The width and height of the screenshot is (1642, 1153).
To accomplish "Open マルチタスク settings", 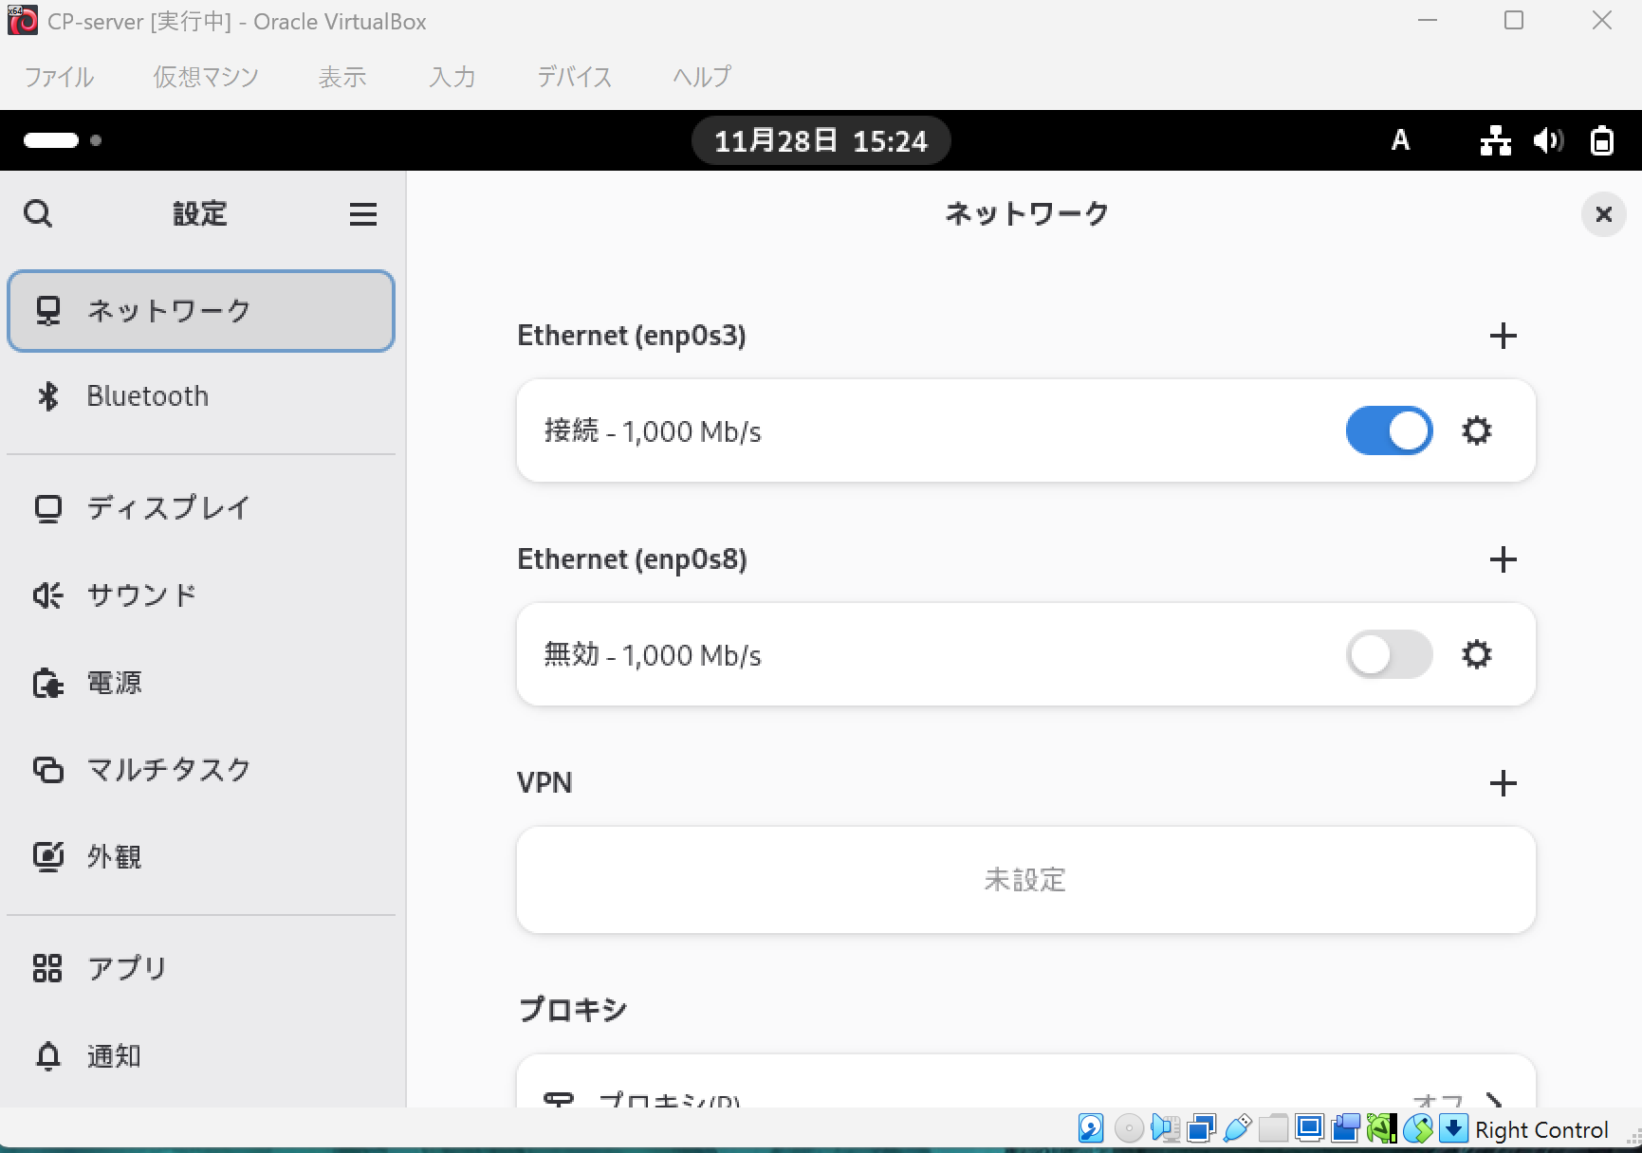I will [x=201, y=770].
